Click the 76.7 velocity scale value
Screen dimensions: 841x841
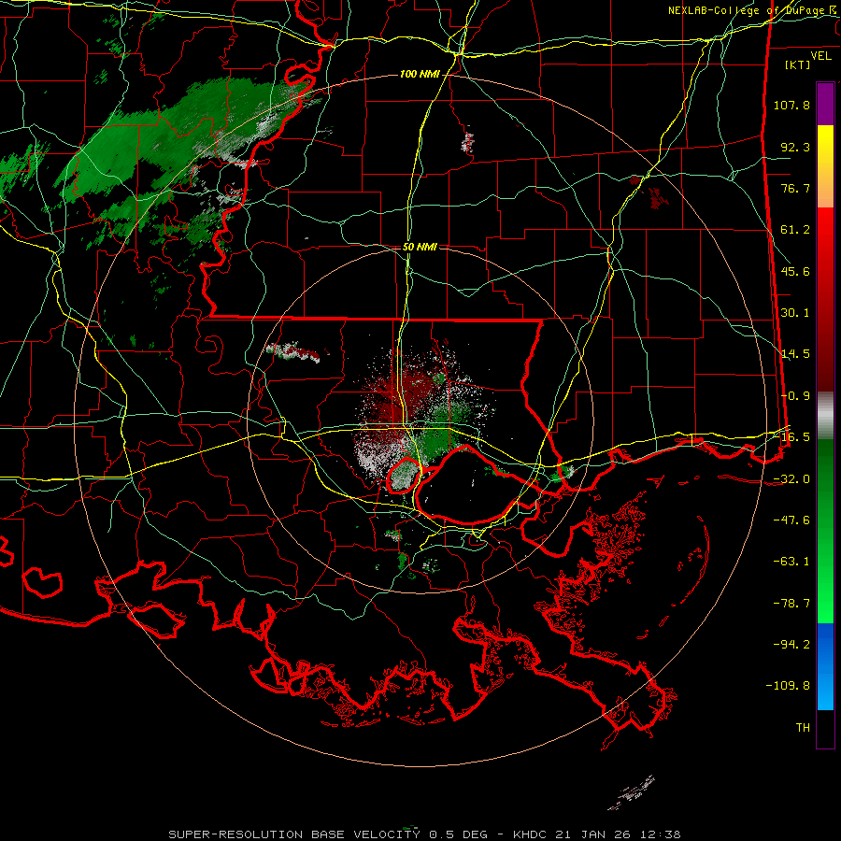(795, 188)
